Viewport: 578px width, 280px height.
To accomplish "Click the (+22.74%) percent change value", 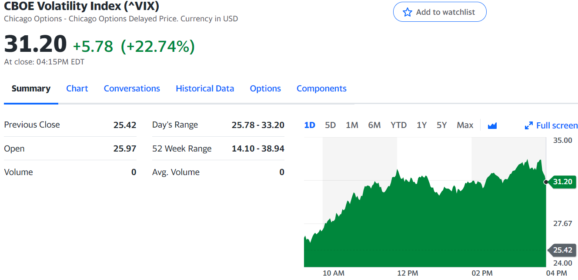I will [157, 46].
